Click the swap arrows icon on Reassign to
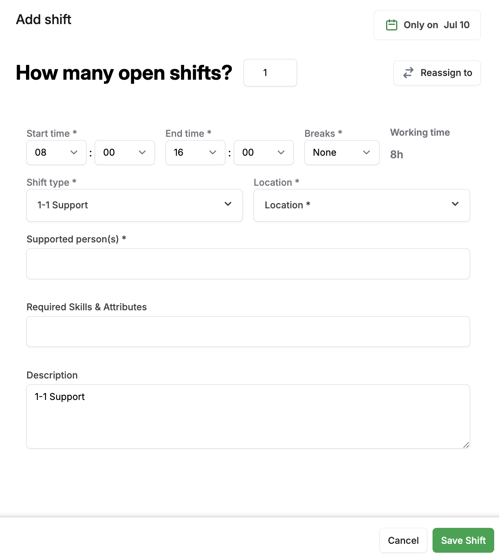Image resolution: width=499 pixels, height=559 pixels. 408,73
